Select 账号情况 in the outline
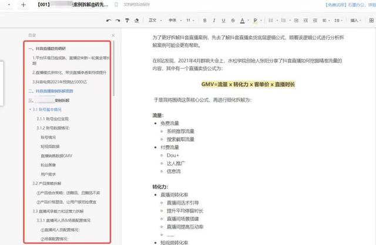Viewport: 376px width, 245px height. click(48, 137)
